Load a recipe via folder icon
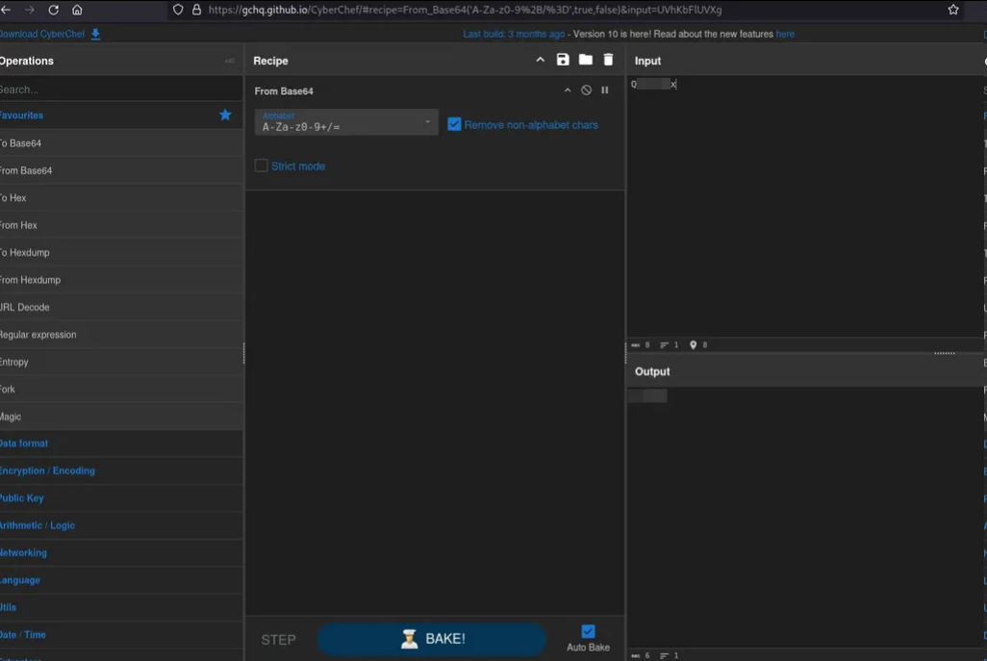The width and height of the screenshot is (987, 661). (585, 60)
